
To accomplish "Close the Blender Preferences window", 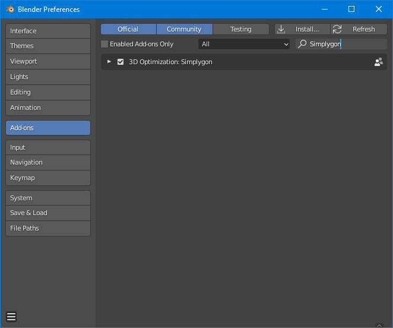I will (379, 10).
